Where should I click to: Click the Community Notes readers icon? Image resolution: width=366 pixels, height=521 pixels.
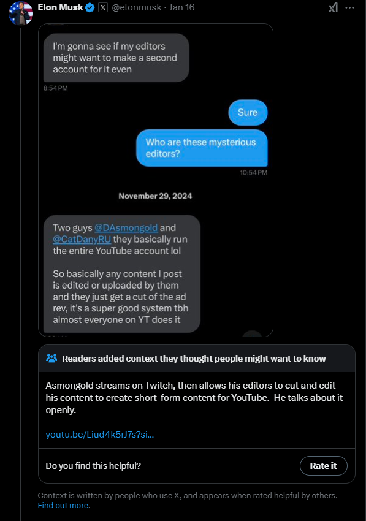53,358
